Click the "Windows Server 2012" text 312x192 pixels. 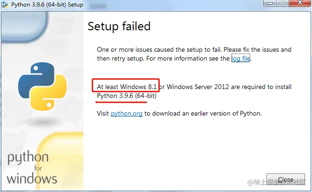pos(198,87)
